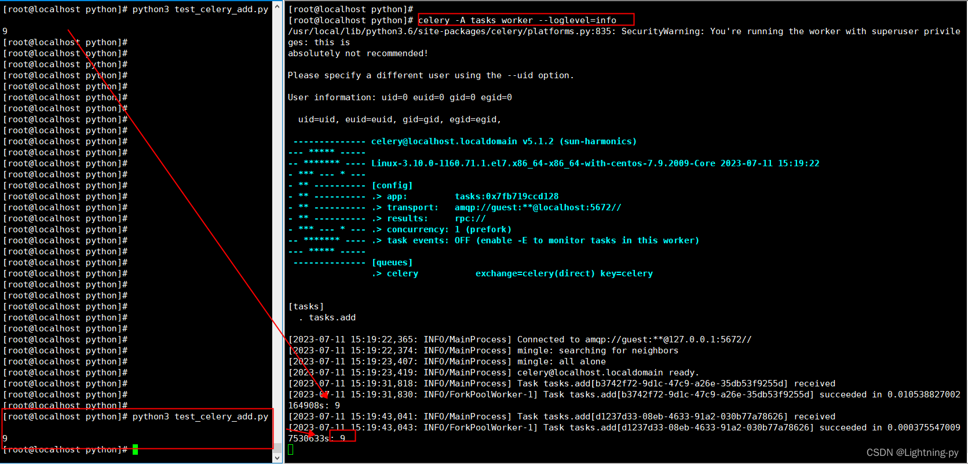Click the green cursor block in left terminal
Image resolution: width=968 pixels, height=464 pixels.
pos(135,450)
